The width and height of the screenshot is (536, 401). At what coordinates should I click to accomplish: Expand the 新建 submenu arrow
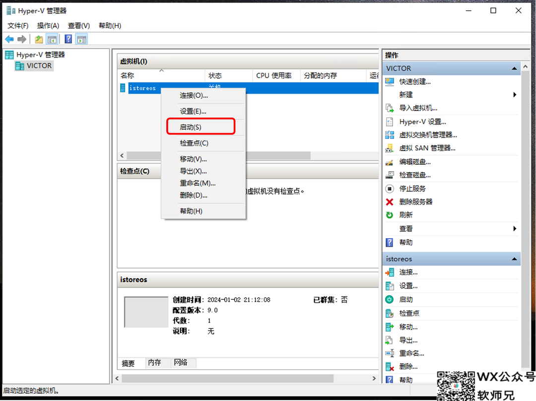[515, 95]
